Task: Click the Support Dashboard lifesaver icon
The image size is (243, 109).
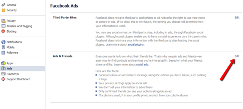Action: (x=3, y=79)
